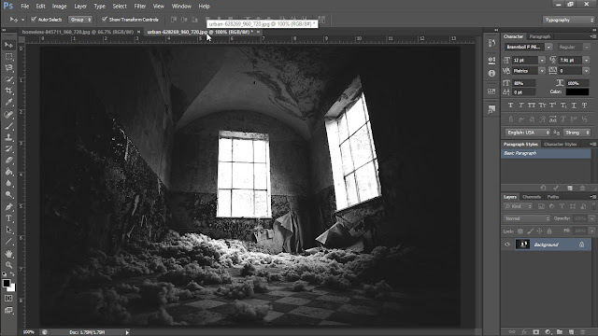Viewport: 598px width, 336px height.
Task: Create a new group folder icon
Action: (559, 332)
